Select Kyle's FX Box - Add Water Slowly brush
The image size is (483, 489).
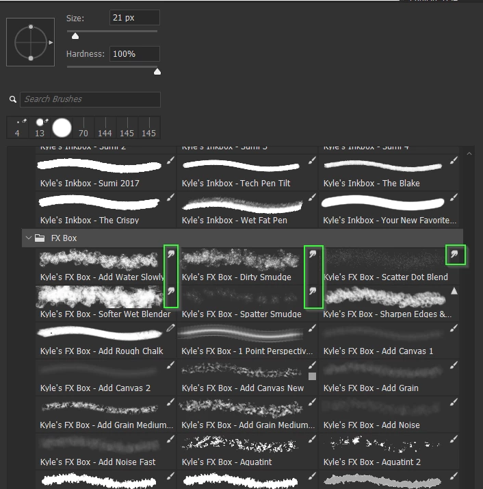click(105, 266)
